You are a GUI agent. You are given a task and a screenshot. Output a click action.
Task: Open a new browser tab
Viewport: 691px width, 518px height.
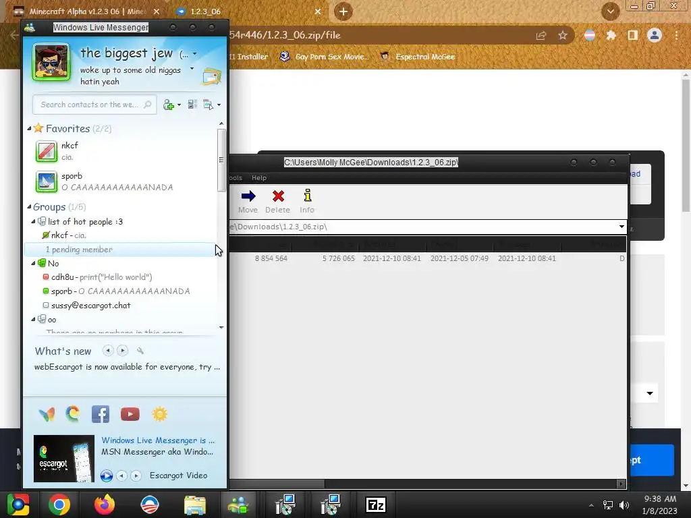point(343,11)
